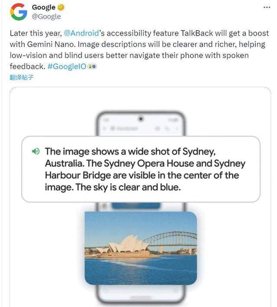Open the three-dot more options menu

[268, 7]
